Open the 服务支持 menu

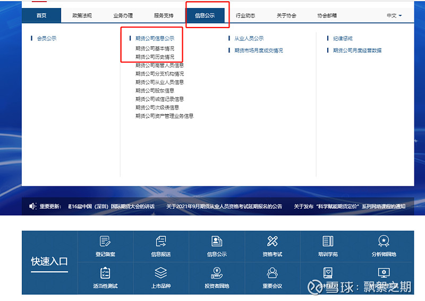point(164,15)
